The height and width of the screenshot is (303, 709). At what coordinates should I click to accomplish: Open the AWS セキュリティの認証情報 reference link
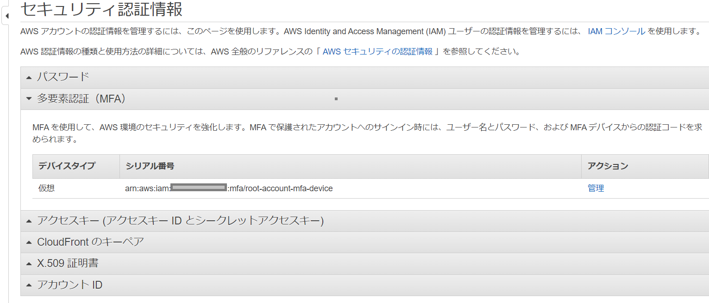377,51
